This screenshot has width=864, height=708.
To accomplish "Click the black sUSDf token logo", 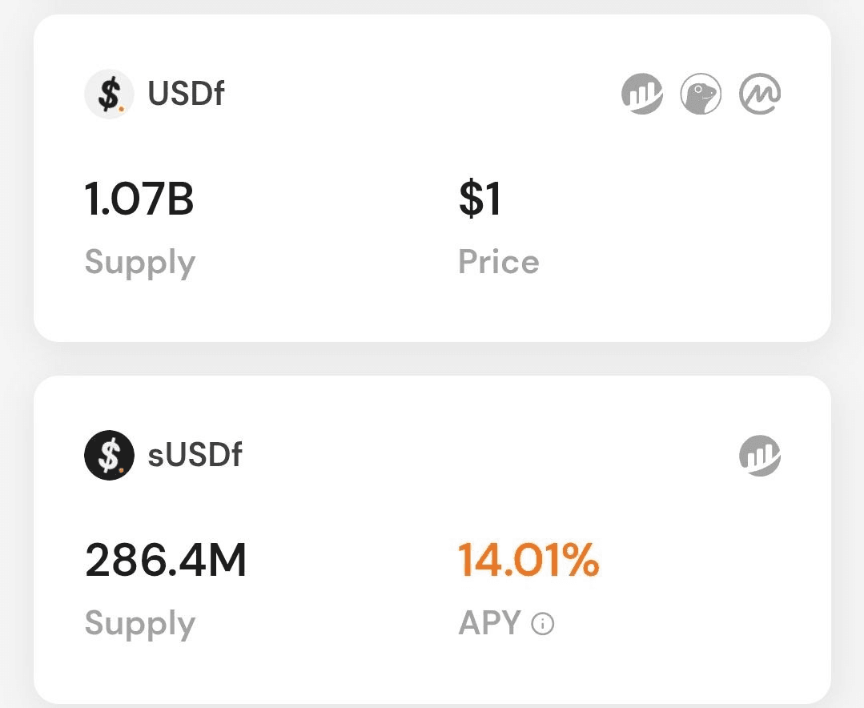I will tap(109, 455).
